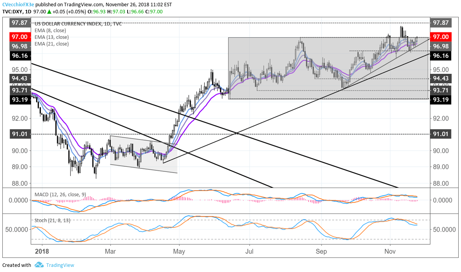Click the 96.16 left price label
Screen dimensions: 461x272
[20, 55]
